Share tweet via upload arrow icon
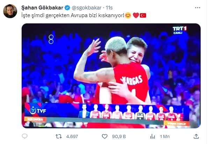The width and height of the screenshot is (209, 144). coord(196,136)
